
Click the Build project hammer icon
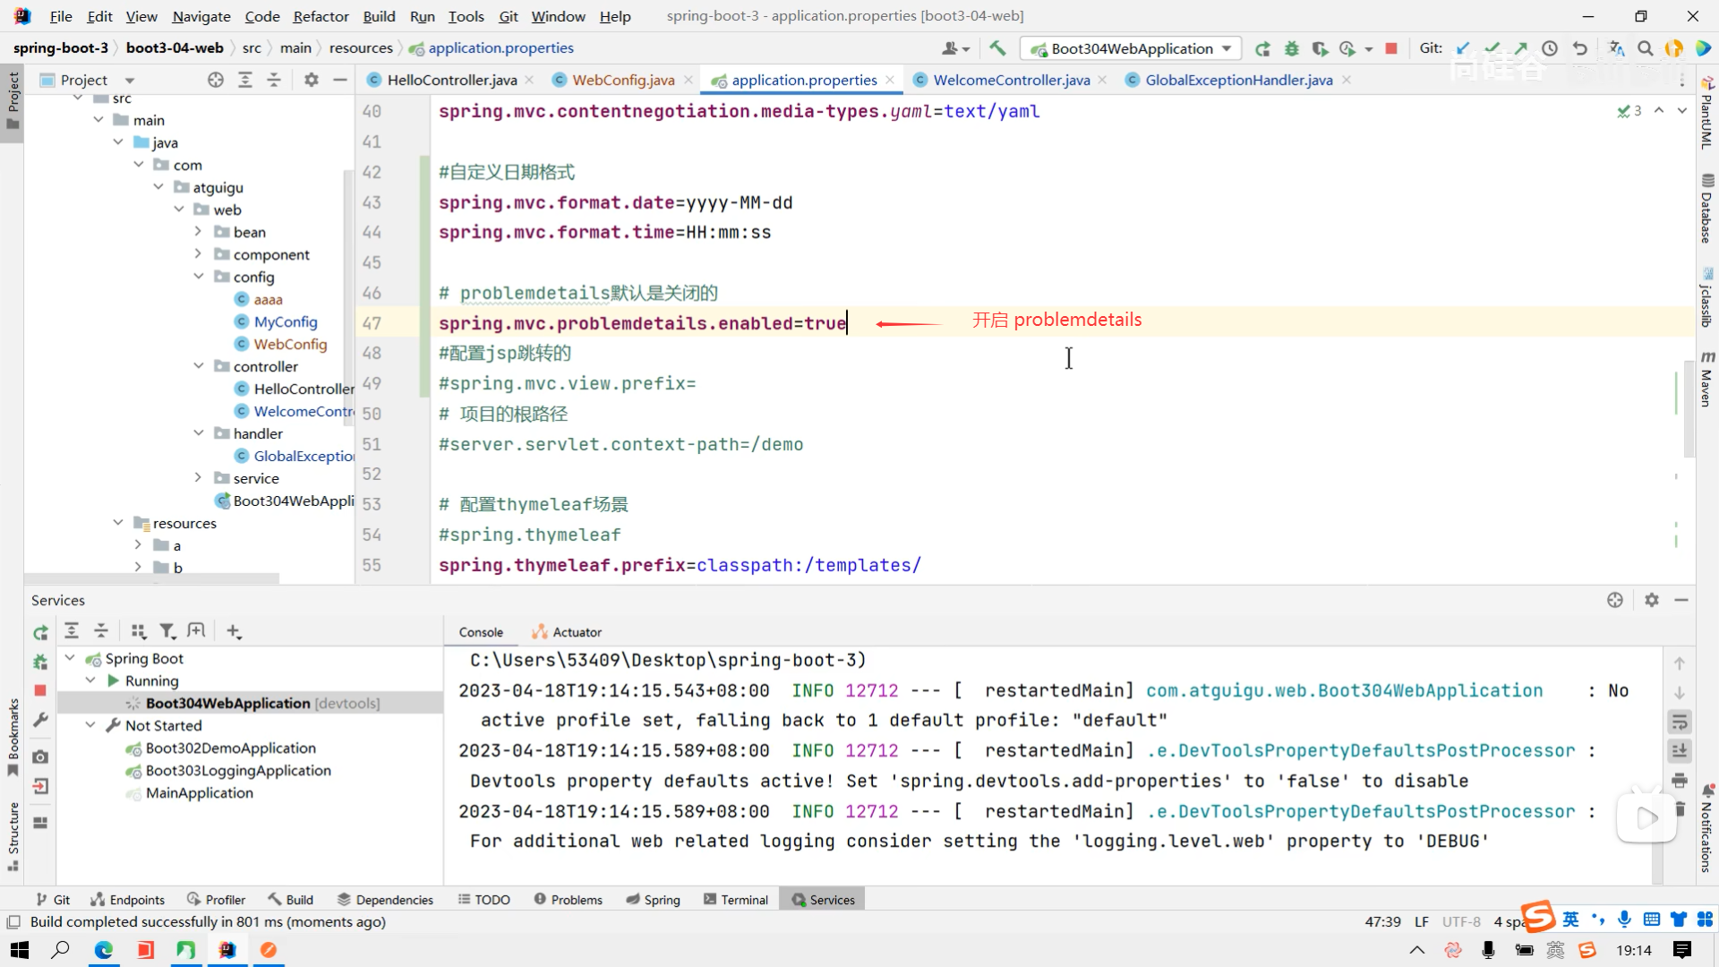(x=997, y=48)
